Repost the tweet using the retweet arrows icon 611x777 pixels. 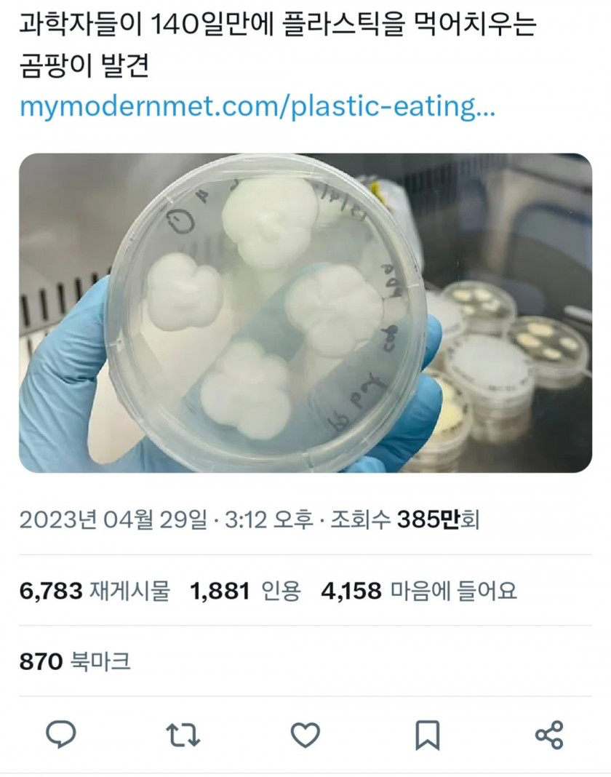click(183, 735)
